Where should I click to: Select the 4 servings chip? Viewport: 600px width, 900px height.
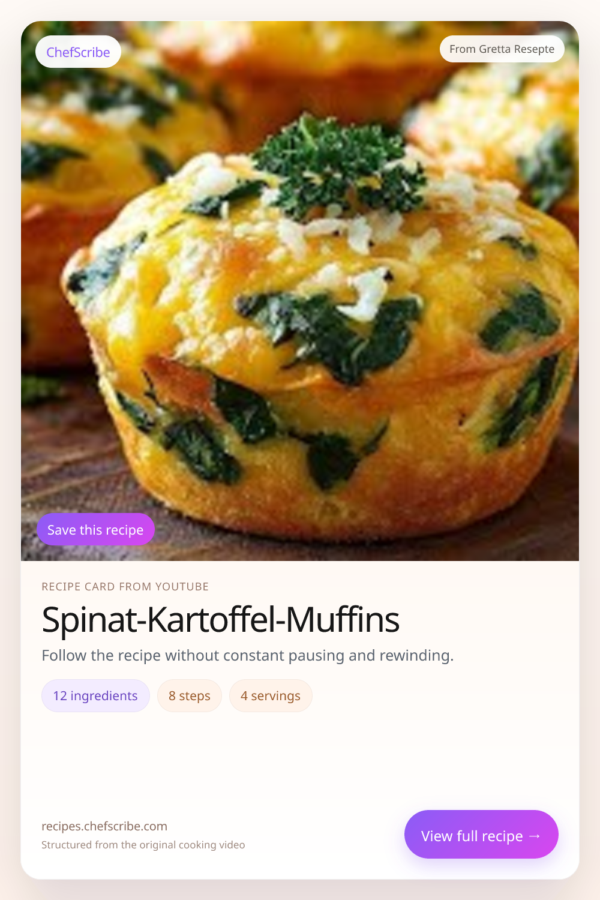tap(271, 696)
